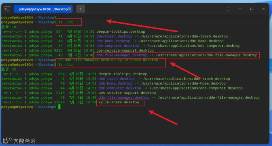Click the terminal app icon in title bar
The image size is (272, 146).
(7, 9)
